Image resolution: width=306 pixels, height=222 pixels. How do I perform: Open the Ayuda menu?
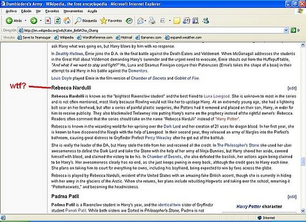coord(92,11)
